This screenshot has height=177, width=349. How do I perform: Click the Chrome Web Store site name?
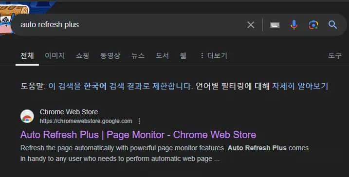click(x=69, y=112)
